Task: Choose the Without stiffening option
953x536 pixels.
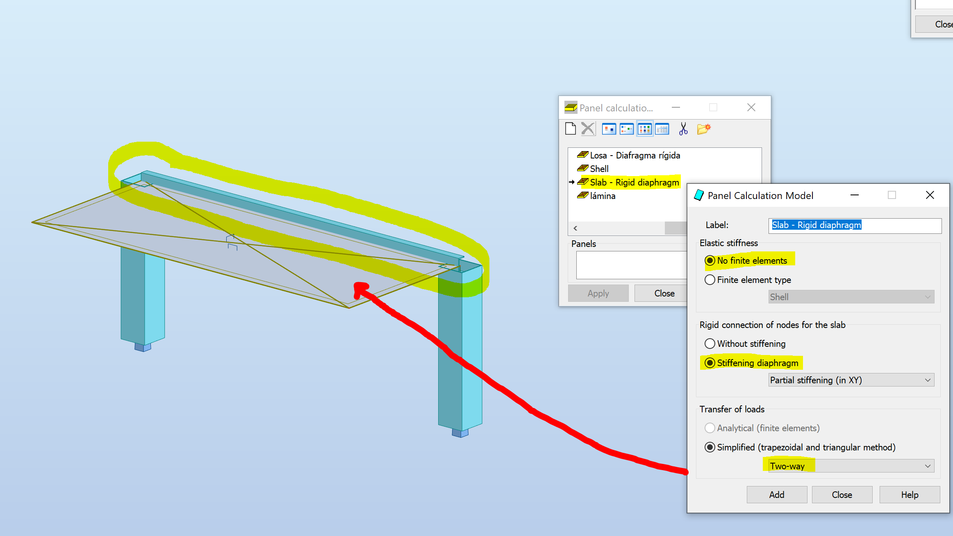Action: (710, 344)
